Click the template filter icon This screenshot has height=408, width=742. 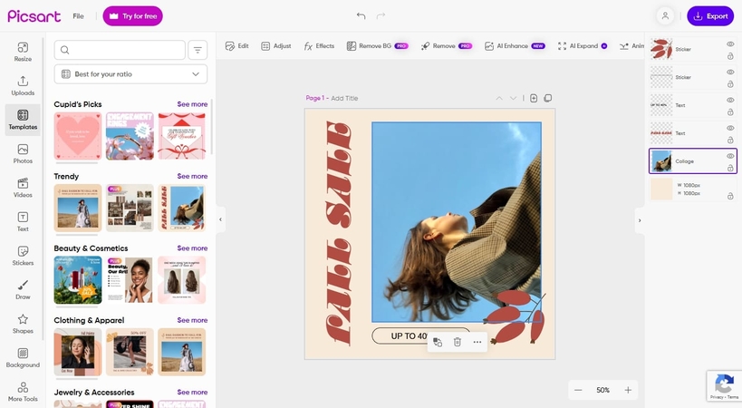click(198, 50)
